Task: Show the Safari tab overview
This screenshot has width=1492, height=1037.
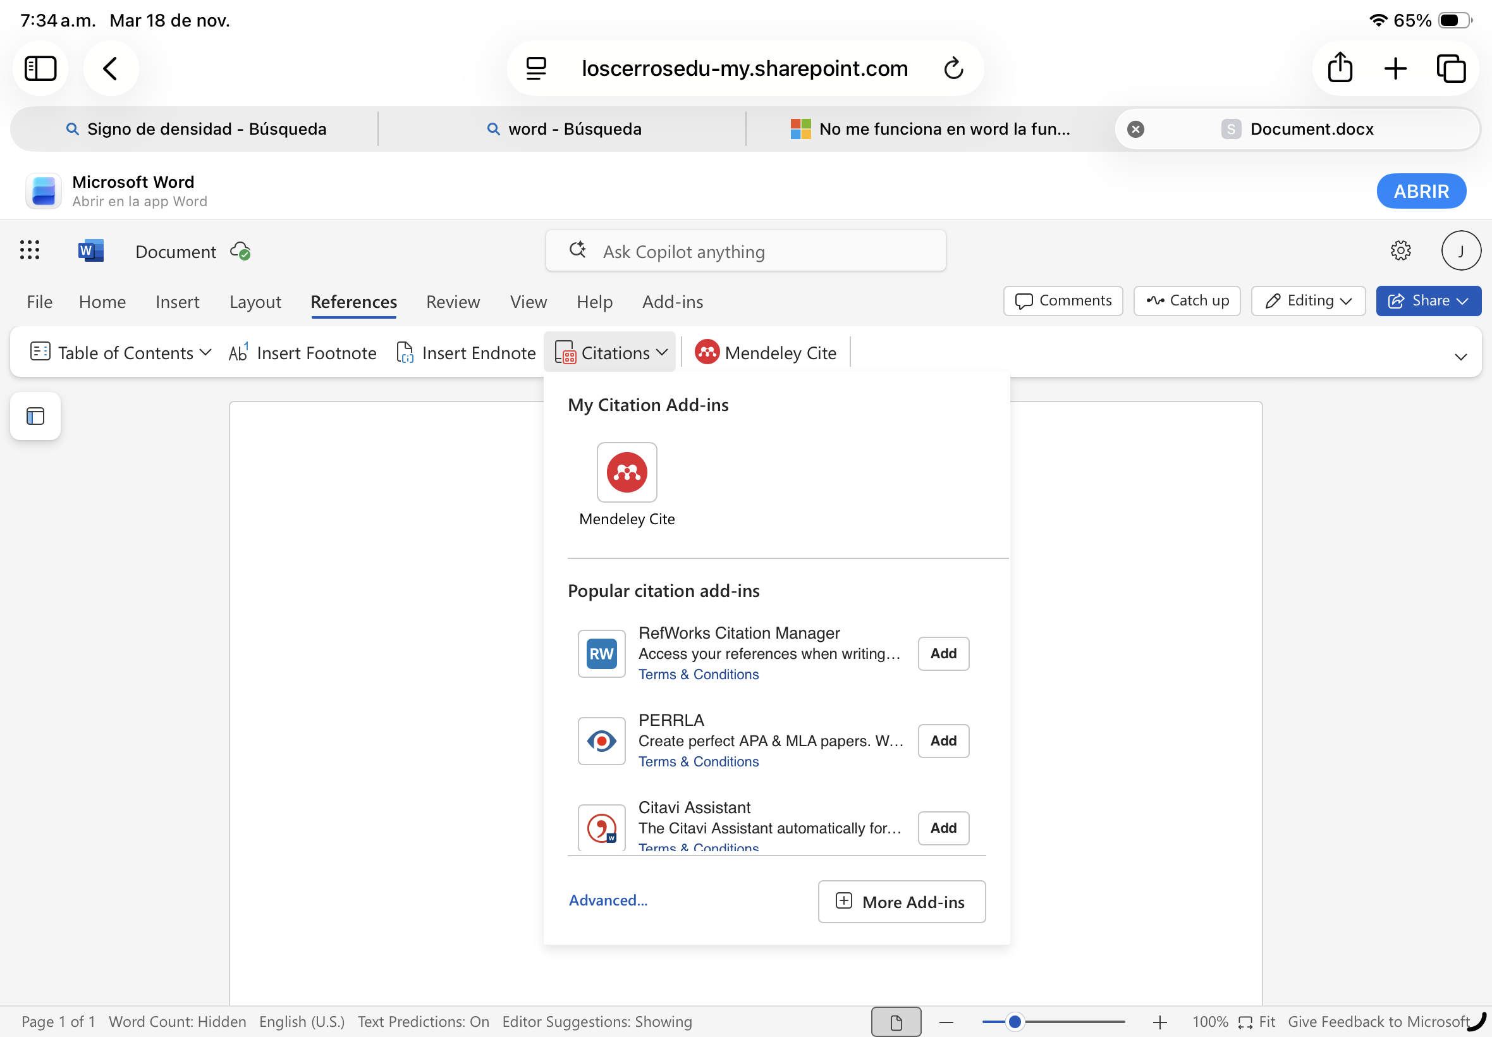Action: coord(1451,68)
